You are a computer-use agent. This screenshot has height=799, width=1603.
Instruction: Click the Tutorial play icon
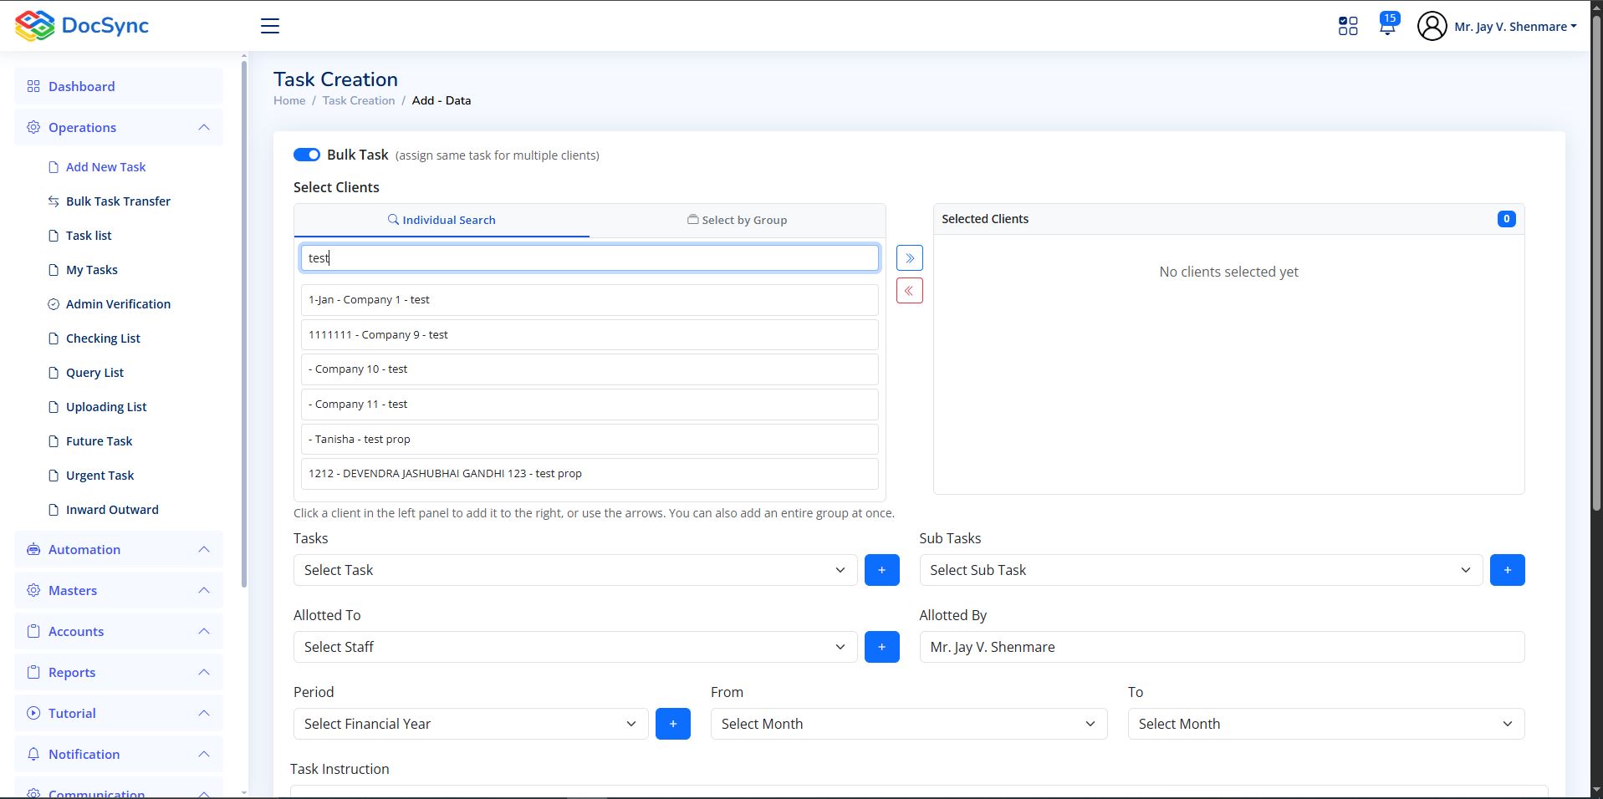(x=33, y=713)
